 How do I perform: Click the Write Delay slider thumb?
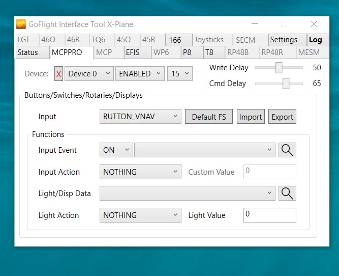click(x=279, y=68)
